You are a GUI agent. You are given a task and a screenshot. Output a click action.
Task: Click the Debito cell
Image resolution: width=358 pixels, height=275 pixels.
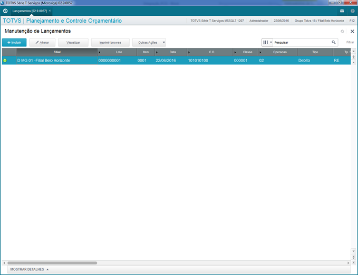click(x=304, y=61)
